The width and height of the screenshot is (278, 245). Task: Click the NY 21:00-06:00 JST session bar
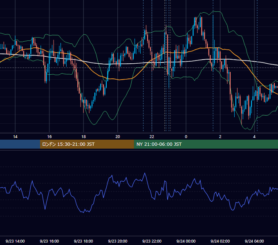[x=206, y=144]
